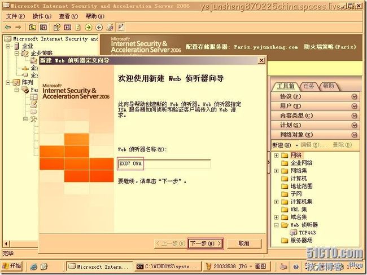Collapse the Web 侦听器 folder
Viewport: 367px width, 275px height.
pos(277,225)
